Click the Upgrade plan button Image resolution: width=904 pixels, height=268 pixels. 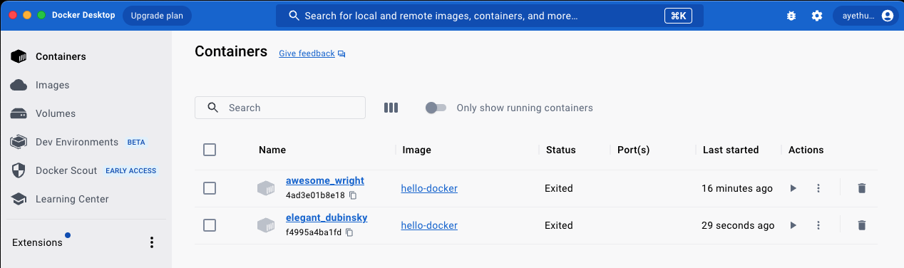pyautogui.click(x=157, y=16)
